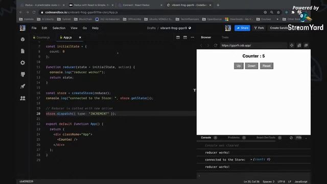The image size is (327, 184).
Task: Open the File menu
Action: point(34,28)
